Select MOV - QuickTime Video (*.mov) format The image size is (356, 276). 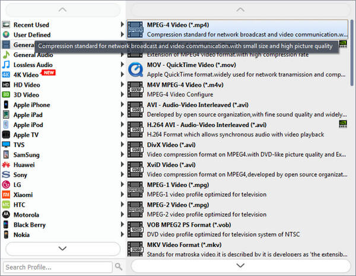point(237,69)
